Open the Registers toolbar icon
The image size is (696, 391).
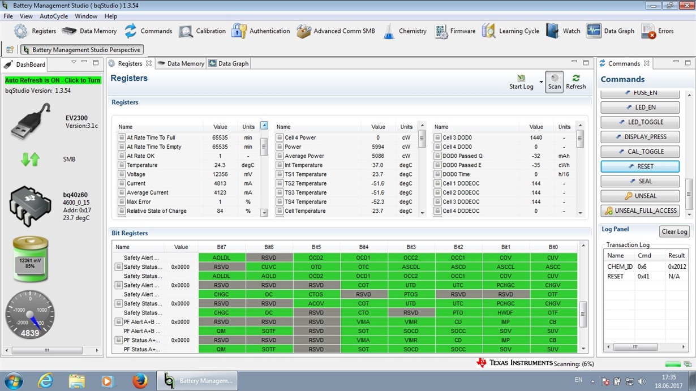point(35,31)
